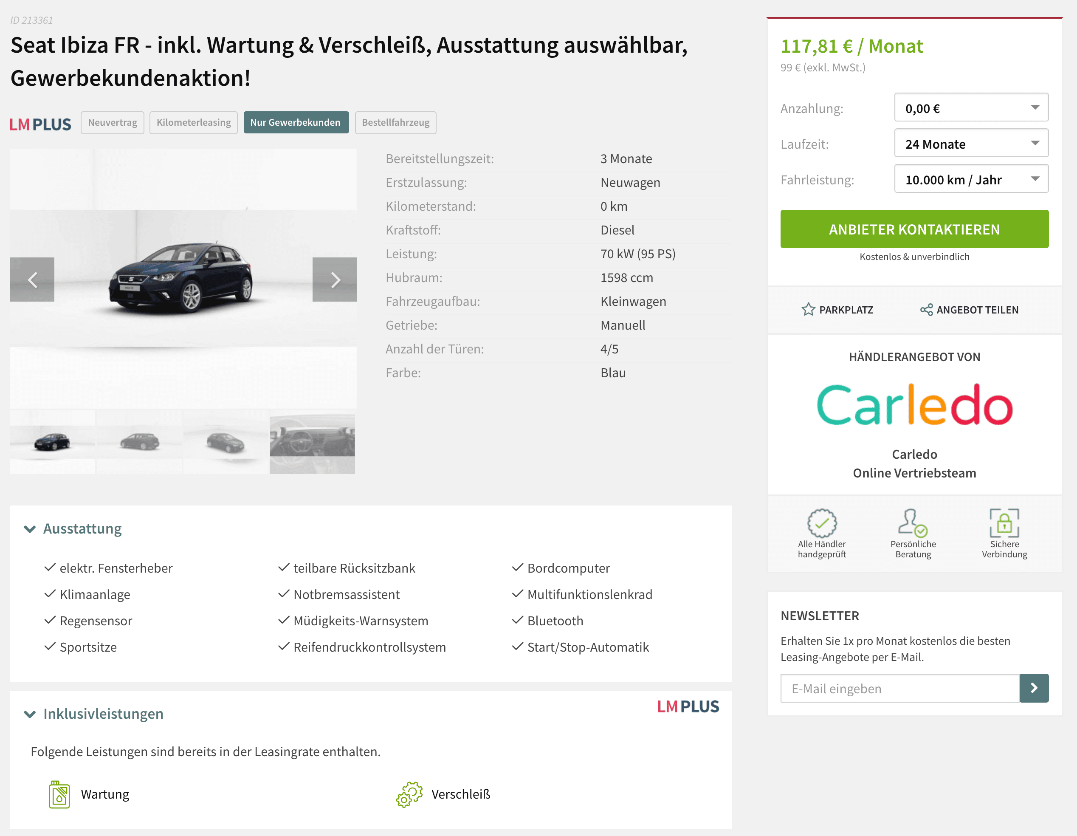Select first thumbnail of blue car front

pyautogui.click(x=53, y=442)
